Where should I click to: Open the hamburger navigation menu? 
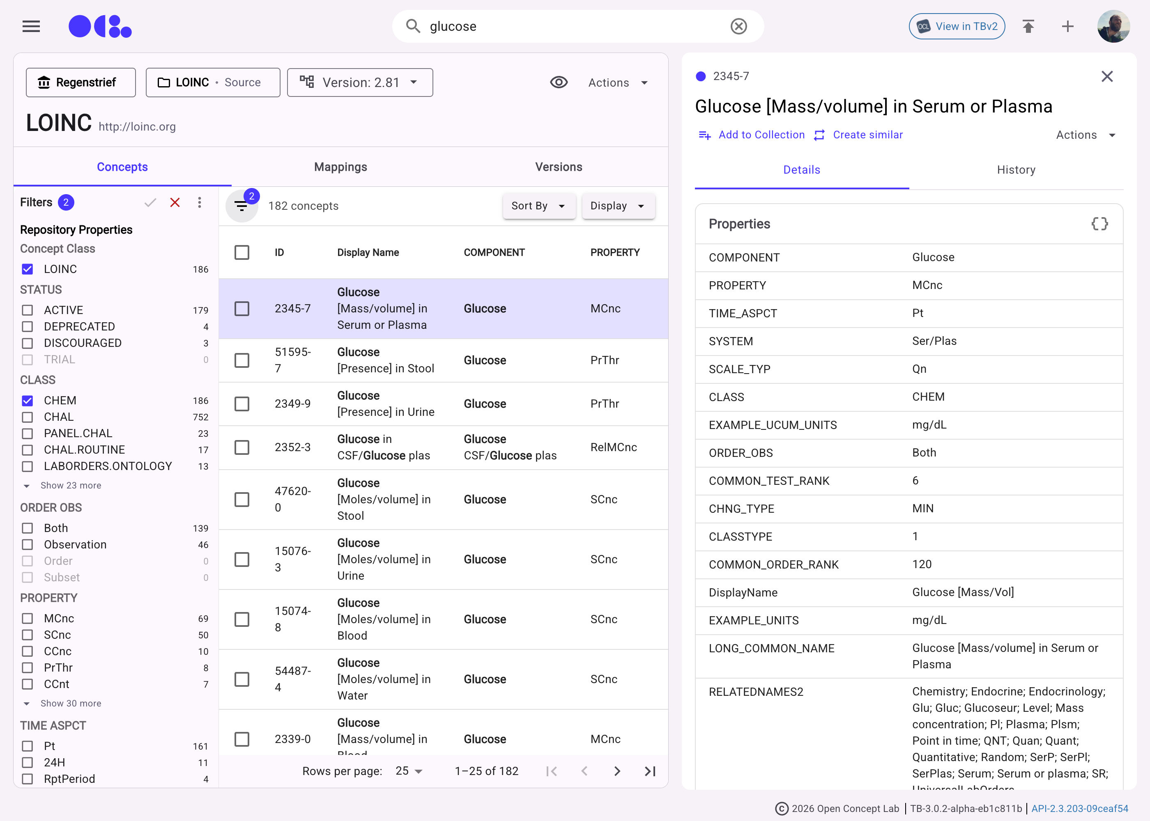[x=31, y=26]
